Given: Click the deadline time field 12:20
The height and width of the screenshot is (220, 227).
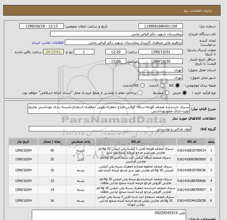Looking at the screenshot, I should pyautogui.click(x=116, y=52).
